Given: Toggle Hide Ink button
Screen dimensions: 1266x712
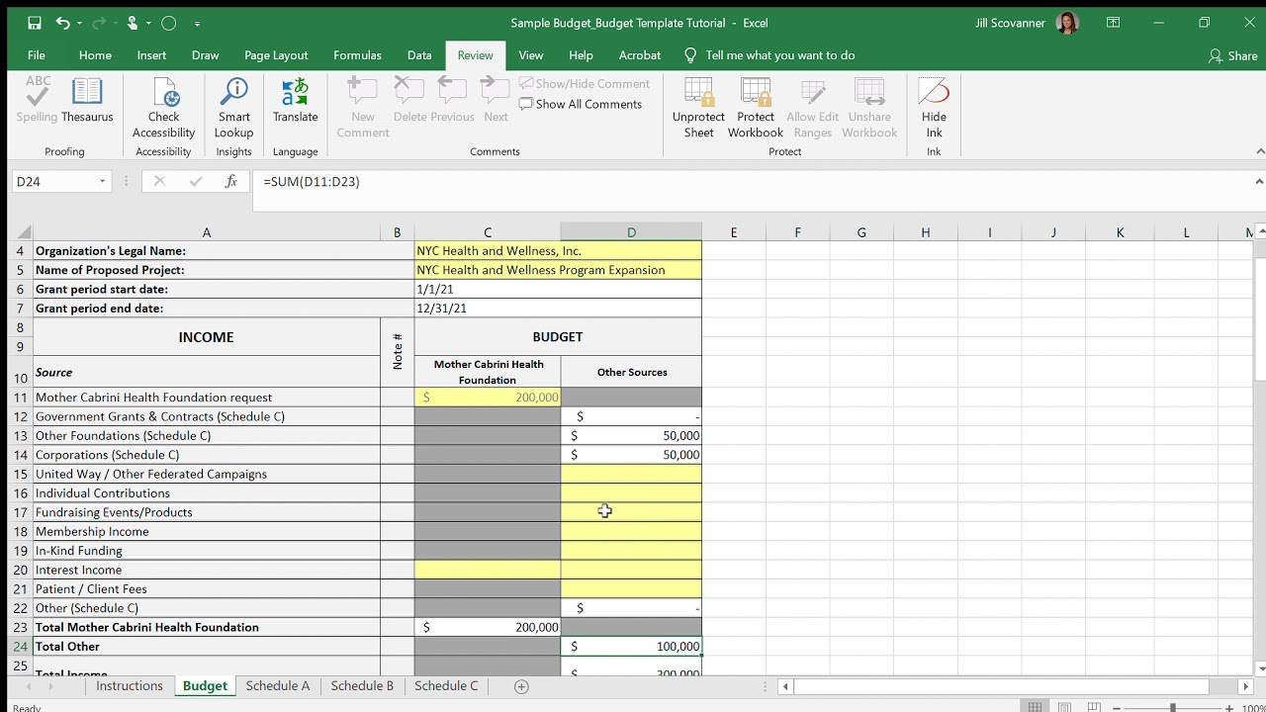Looking at the screenshot, I should point(934,109).
